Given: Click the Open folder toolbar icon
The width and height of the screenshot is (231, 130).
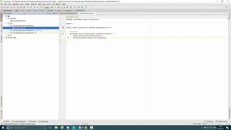Looking at the screenshot, I should coord(1,7).
